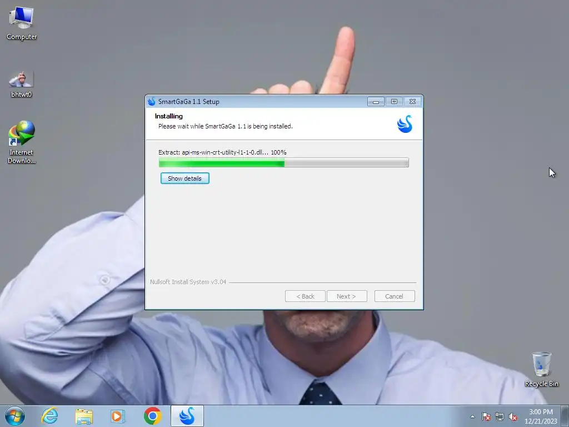The height and width of the screenshot is (427, 569).
Task: Click the maximize button of SmartGaGa Setup
Action: click(394, 102)
